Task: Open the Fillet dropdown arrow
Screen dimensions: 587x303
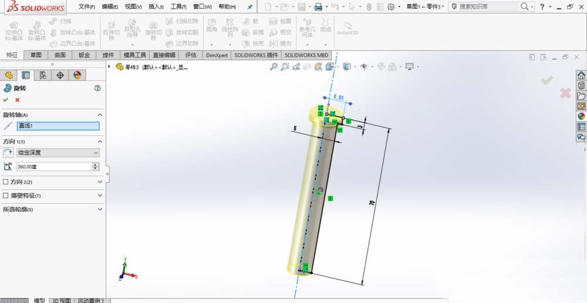Action: tap(212, 45)
